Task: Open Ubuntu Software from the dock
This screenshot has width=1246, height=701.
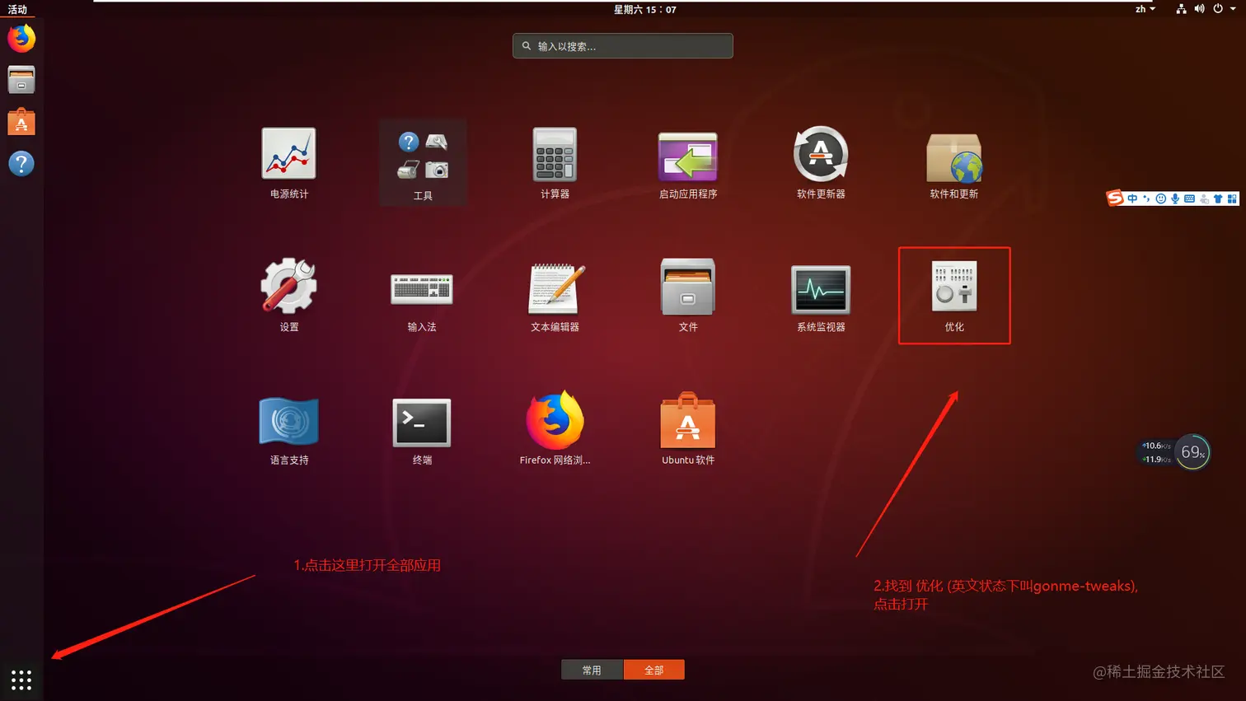Action: coord(21,122)
